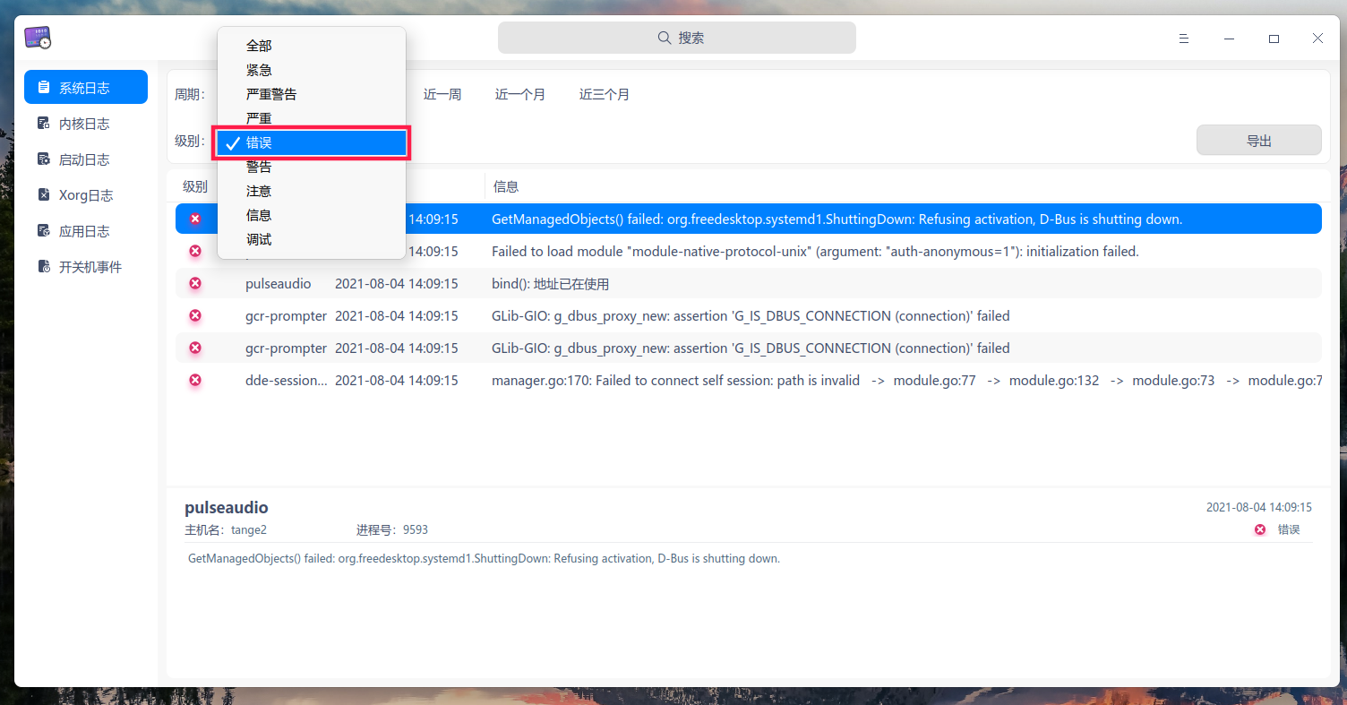Select 紧急 level from dropdown list

pos(312,70)
